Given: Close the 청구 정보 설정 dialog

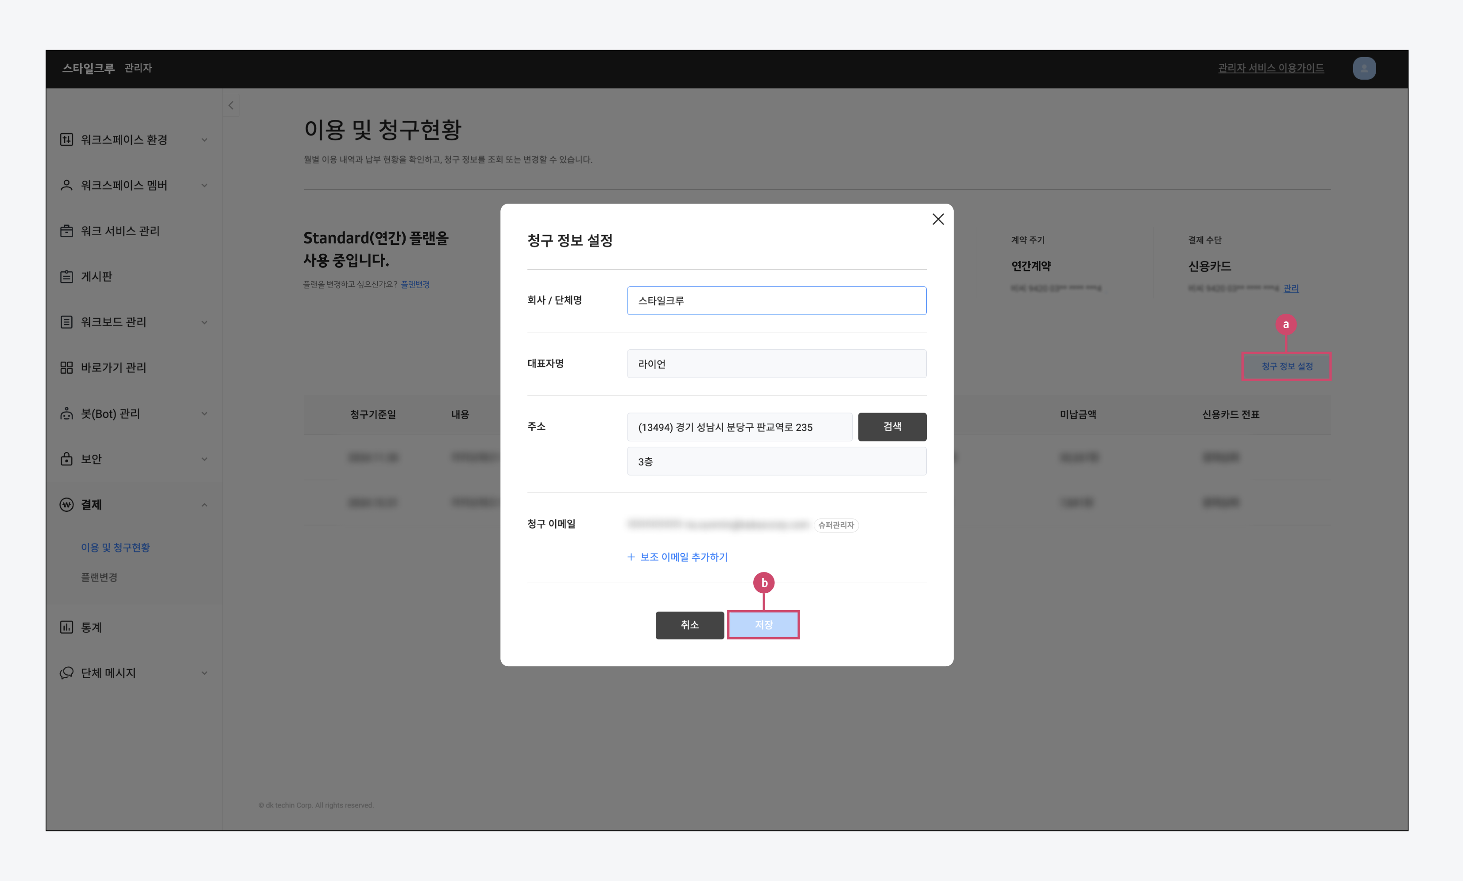Looking at the screenshot, I should 937,219.
